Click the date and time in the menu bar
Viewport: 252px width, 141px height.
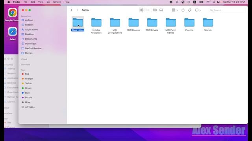[x=234, y=2]
